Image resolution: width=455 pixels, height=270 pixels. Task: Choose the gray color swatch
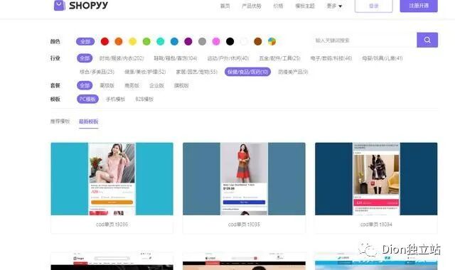pos(202,41)
